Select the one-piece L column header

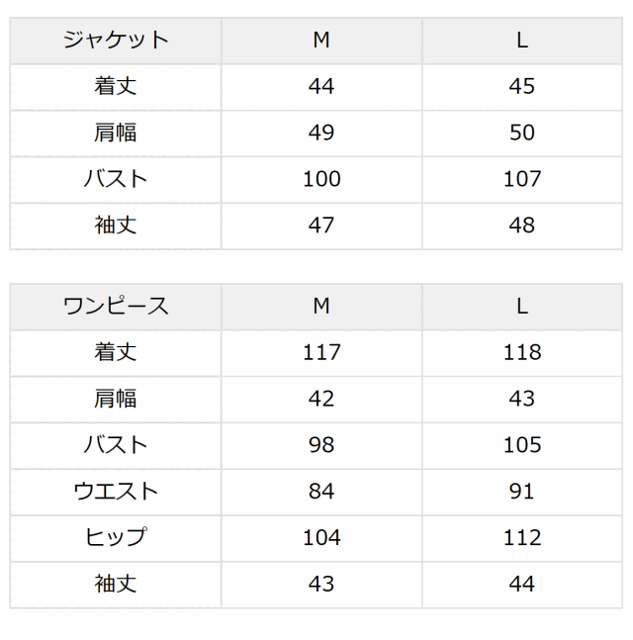pos(522,307)
